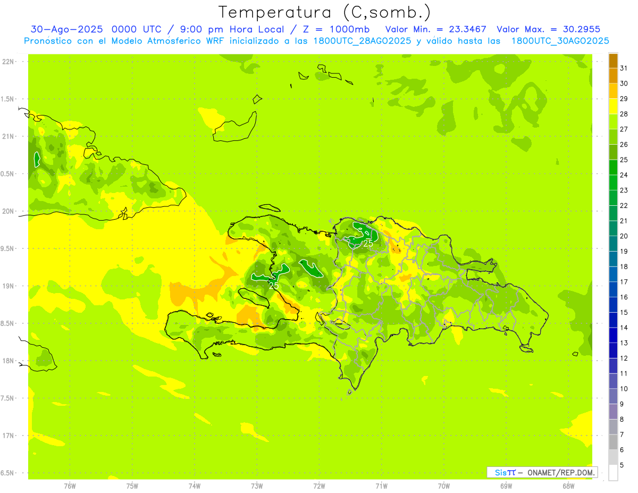
Task: Click the '25' contour label beside gray province borders
Action: point(368,243)
